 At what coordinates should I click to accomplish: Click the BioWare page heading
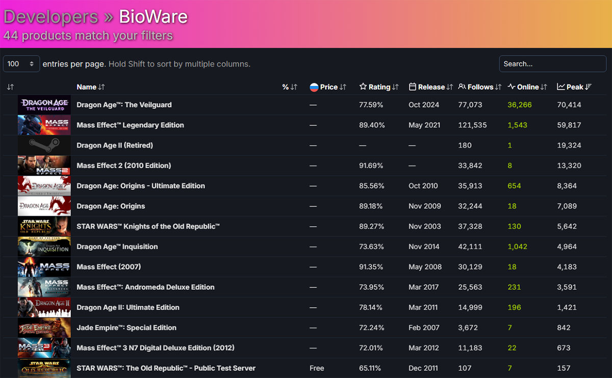coord(154,16)
